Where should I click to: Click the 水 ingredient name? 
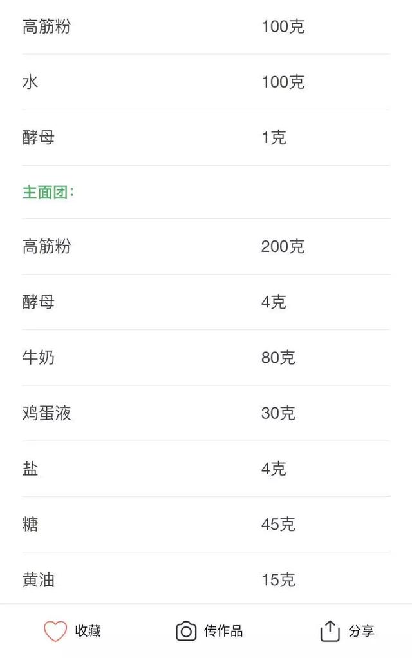point(30,82)
